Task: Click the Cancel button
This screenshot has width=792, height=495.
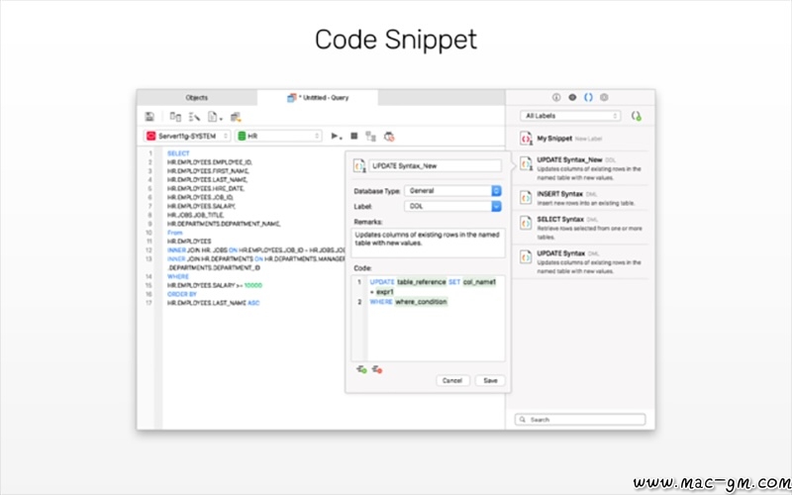Action: [x=451, y=380]
